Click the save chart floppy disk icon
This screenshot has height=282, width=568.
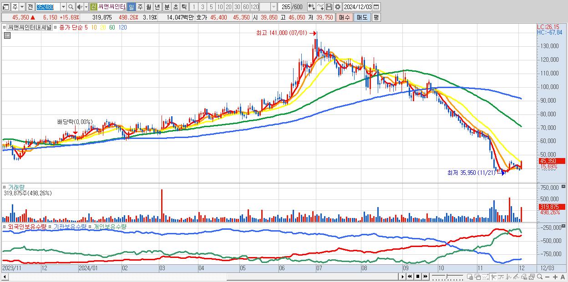pyautogui.click(x=329, y=7)
